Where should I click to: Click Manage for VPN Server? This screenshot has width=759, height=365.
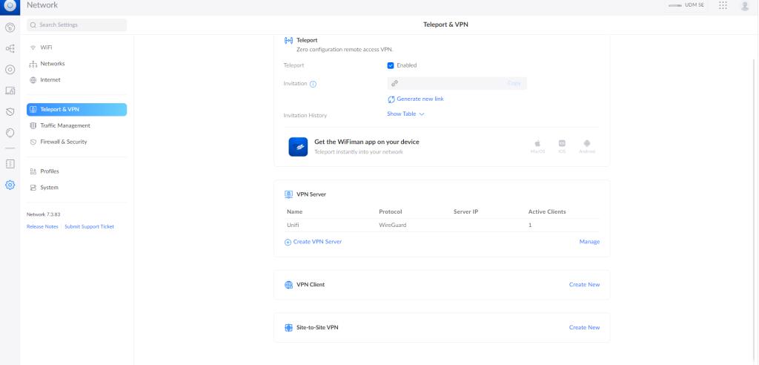589,242
